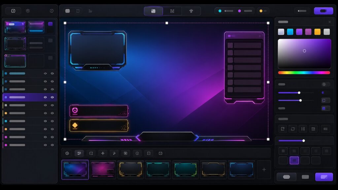Select the yellow diamond alert bar on canvas

(x=99, y=125)
